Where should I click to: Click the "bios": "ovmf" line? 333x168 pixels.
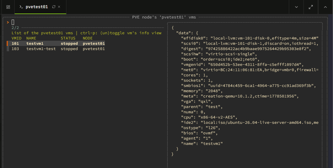[199, 133]
